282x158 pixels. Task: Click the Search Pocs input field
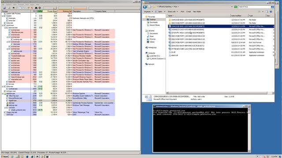click(254, 7)
